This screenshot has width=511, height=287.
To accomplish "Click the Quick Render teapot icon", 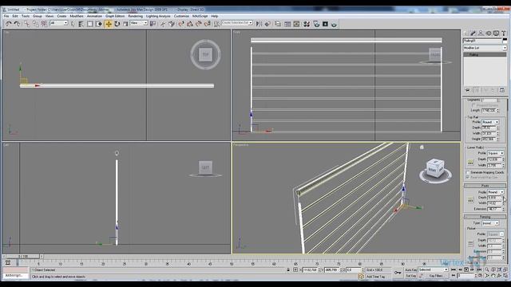I will pos(334,24).
